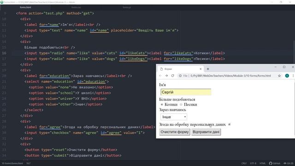The image size is (295, 166).
Task: Click the Atom editor vertical scrollbar
Action: pos(294,53)
